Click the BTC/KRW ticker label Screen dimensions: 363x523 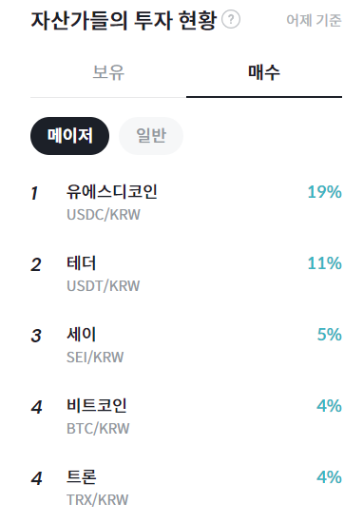[x=98, y=429]
